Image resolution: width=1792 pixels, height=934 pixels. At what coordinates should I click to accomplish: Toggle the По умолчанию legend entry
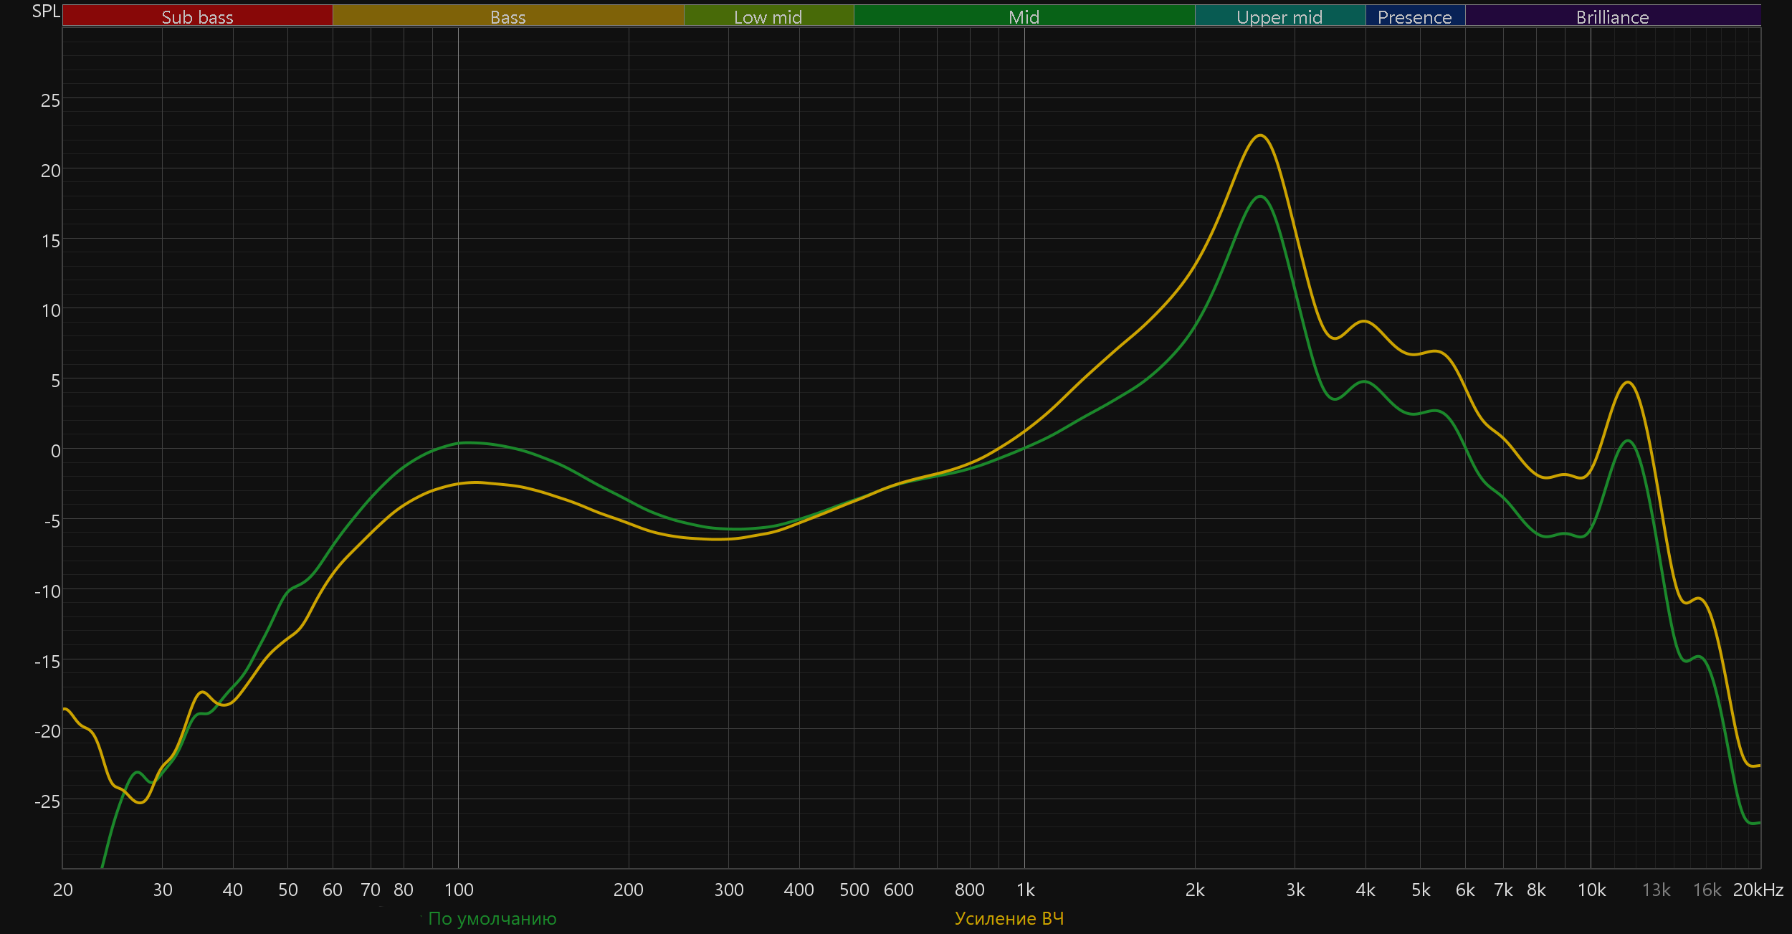click(492, 918)
